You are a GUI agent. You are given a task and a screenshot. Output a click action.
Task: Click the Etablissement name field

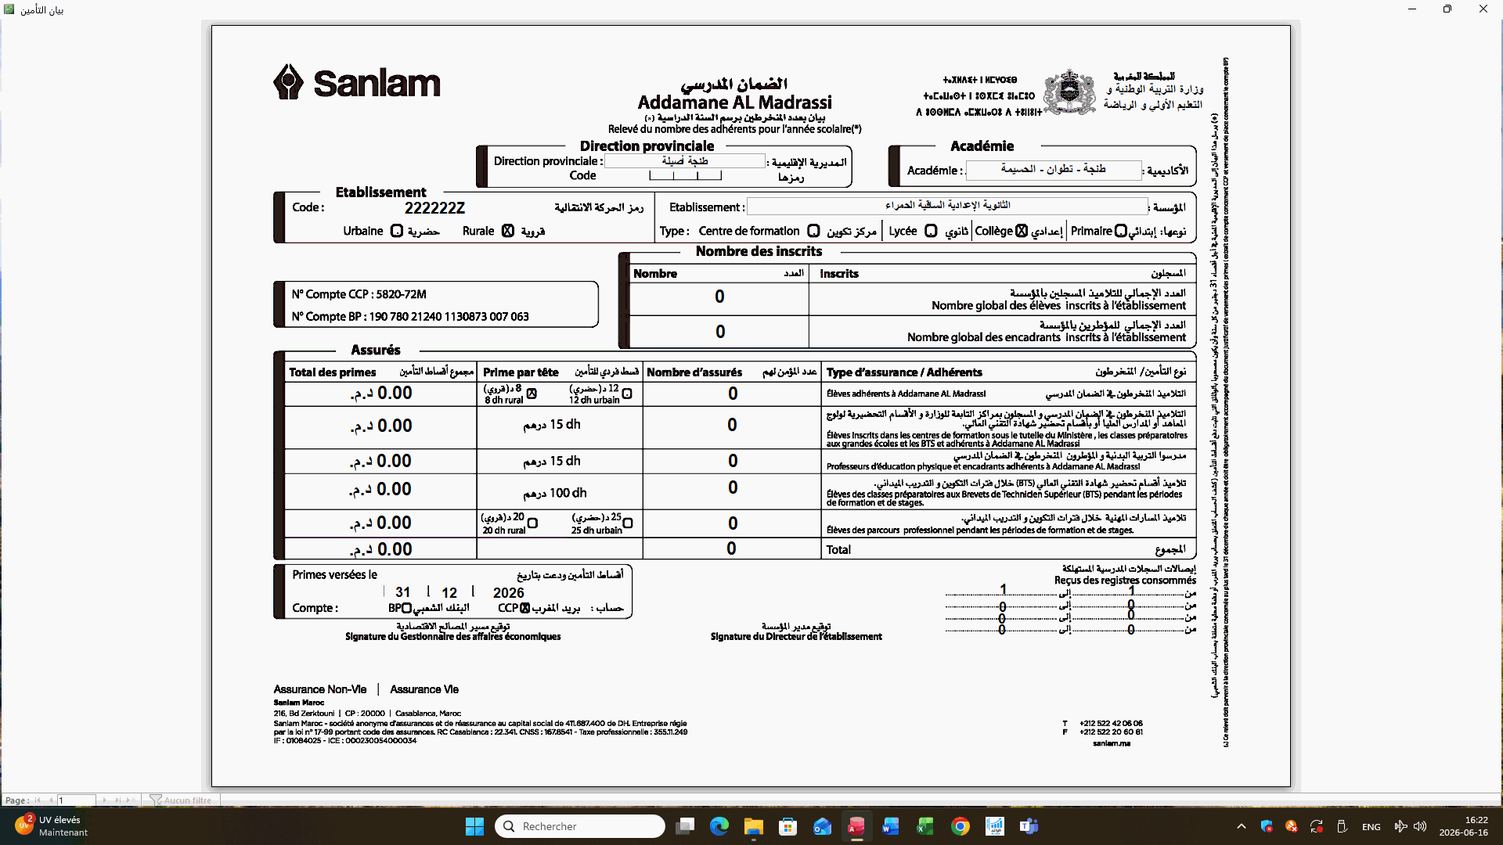pos(947,206)
